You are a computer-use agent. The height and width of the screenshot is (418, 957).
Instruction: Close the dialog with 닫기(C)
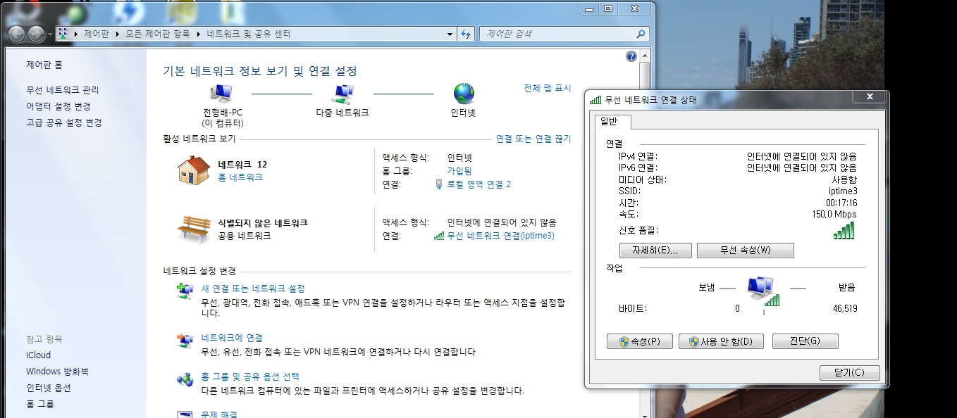point(850,373)
